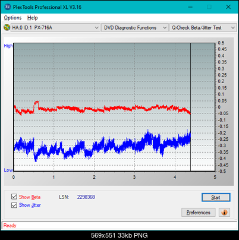239x240 pixels.
Task: Click the disabled maximize window button
Action: (x=209, y=7)
